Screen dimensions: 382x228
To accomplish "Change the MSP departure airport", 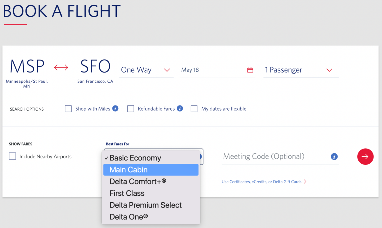I will click(27, 66).
